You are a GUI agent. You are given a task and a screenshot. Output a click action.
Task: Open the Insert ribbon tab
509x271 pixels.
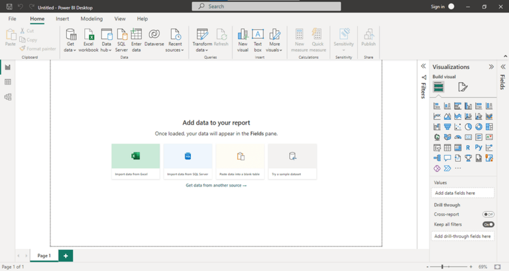click(x=62, y=19)
